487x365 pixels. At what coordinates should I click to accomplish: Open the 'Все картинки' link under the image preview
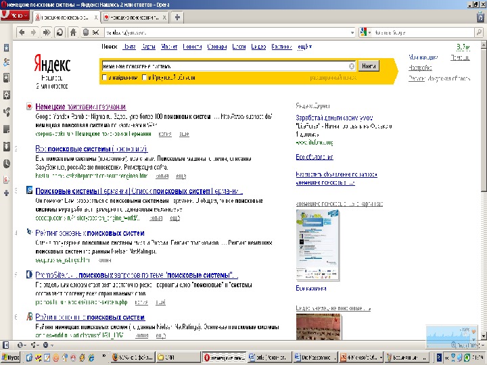(311, 289)
